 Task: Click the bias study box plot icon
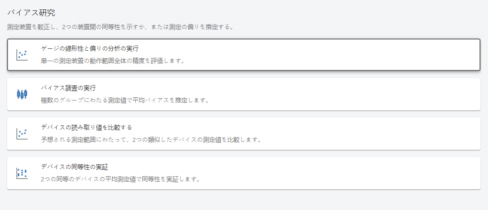click(22, 94)
